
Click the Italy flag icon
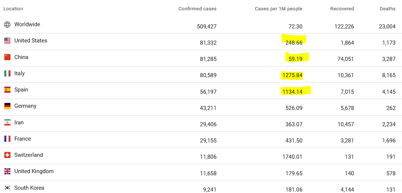point(7,73)
